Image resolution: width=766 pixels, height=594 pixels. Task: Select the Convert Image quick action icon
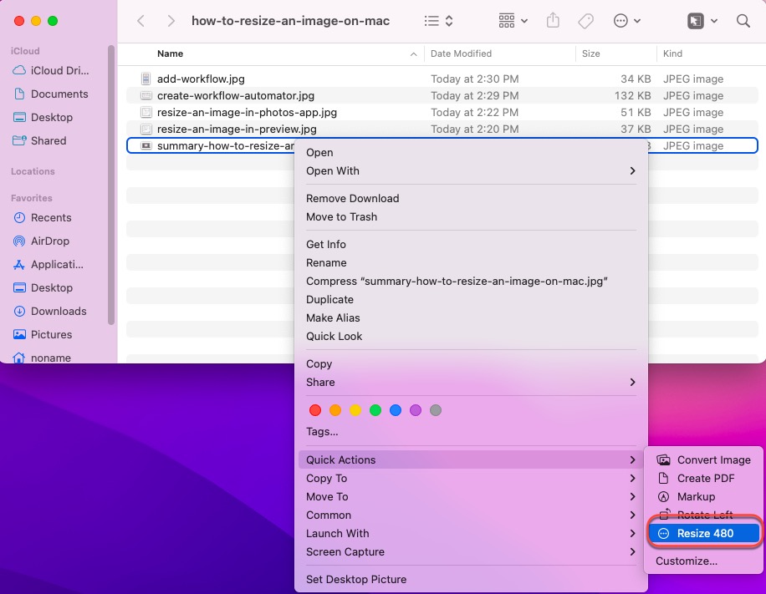pos(663,459)
